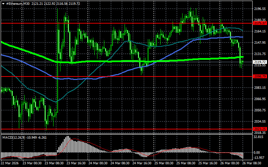Click the 24 Mar 16:30 time label
This screenshot has width=268, height=167.
[x=142, y=163]
